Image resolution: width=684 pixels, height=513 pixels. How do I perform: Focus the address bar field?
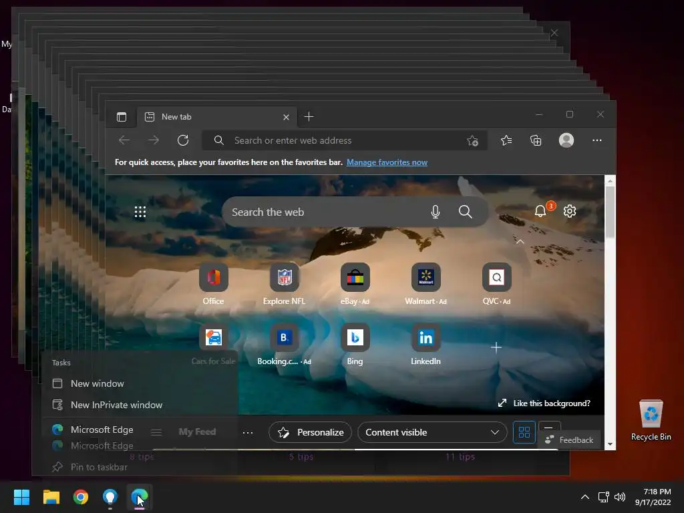point(345,140)
